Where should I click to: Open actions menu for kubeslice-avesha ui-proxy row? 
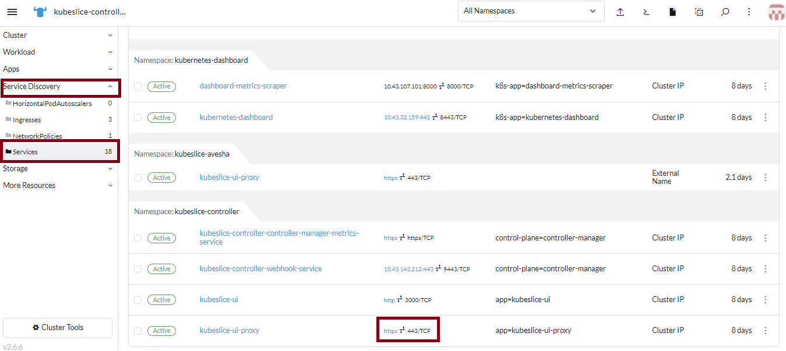765,178
